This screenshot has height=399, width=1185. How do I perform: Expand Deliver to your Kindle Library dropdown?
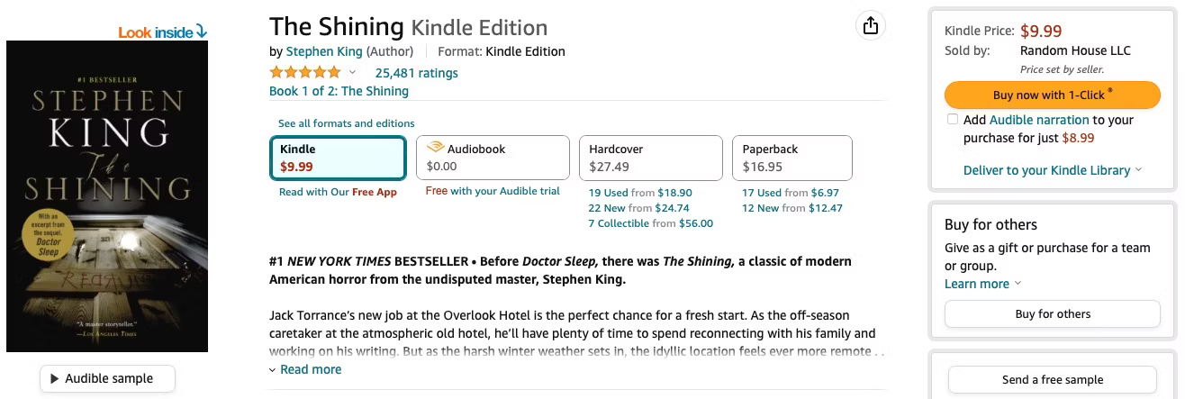tap(1139, 170)
